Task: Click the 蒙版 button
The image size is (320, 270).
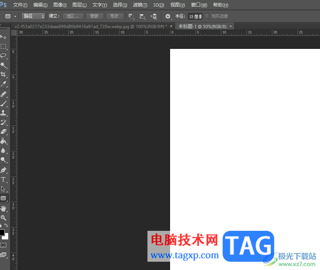Action: [x=95, y=16]
